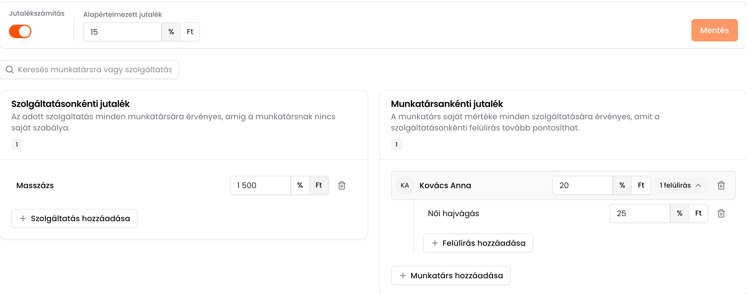Viewport: 747px width, 294px height.
Task: Toggle the Jutalékszámítás switch off
Action: (x=20, y=31)
